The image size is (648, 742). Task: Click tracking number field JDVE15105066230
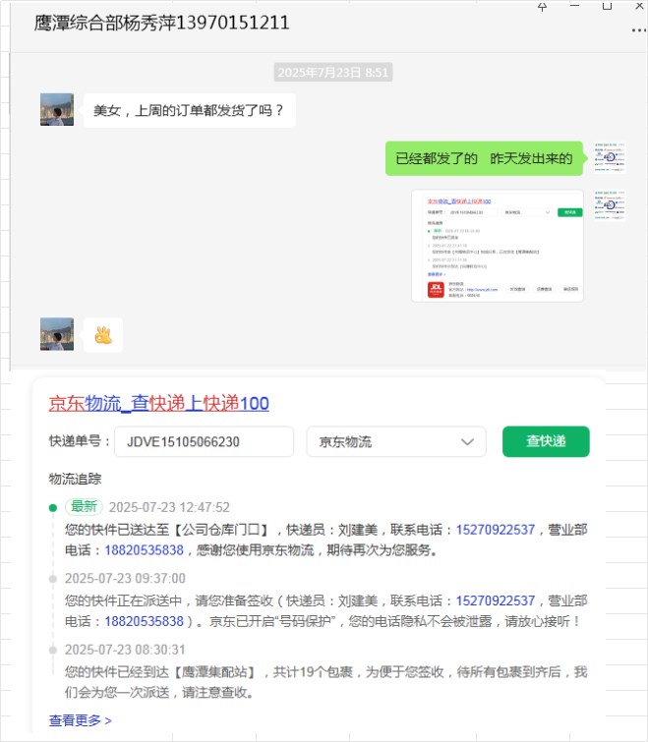coord(204,441)
